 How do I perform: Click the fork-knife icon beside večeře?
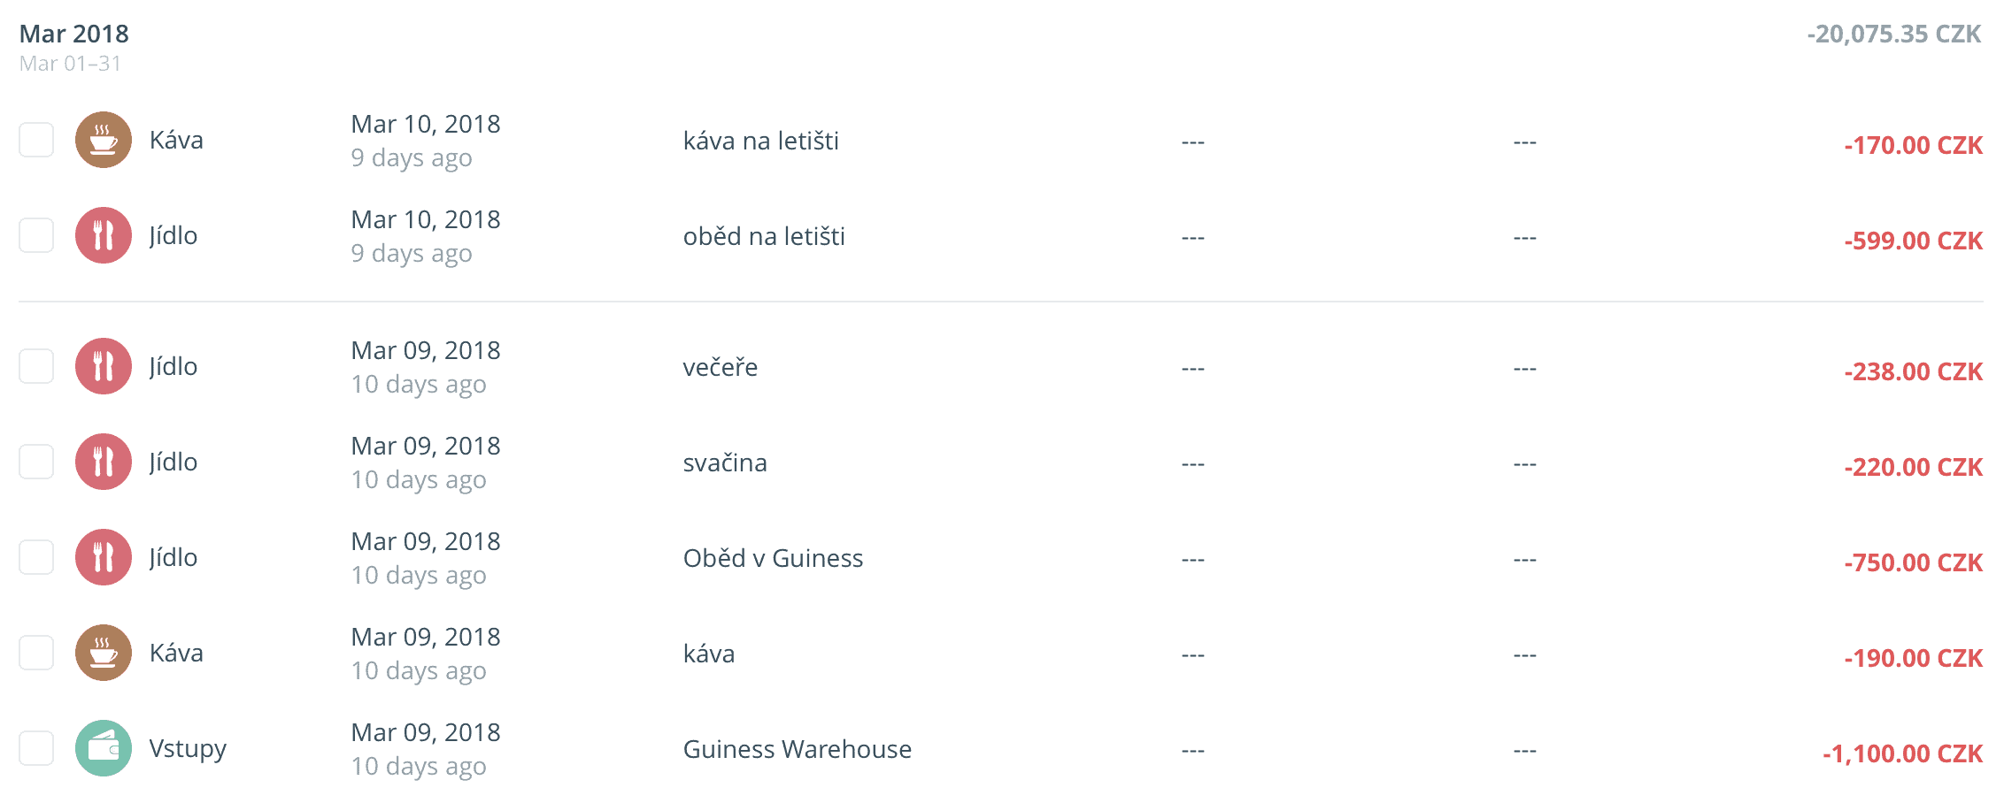pos(104,366)
